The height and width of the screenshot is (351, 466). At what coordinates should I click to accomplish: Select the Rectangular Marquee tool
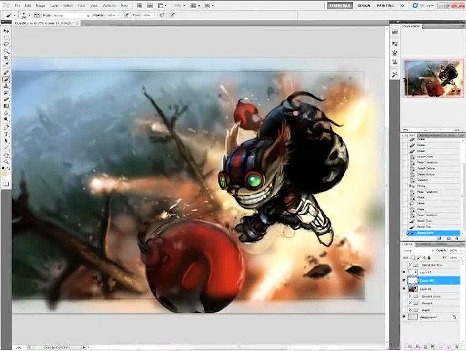tap(6, 38)
